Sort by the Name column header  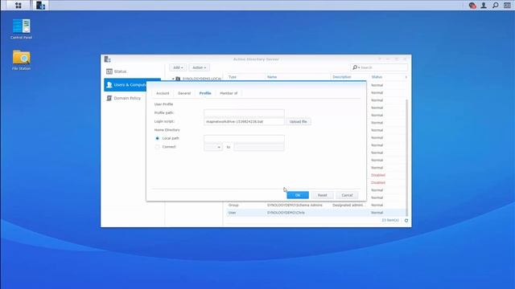[298, 77]
